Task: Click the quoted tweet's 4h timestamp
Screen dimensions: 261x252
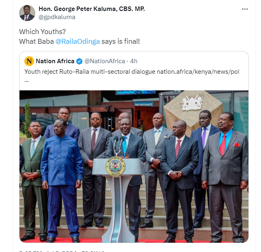Action: point(134,61)
